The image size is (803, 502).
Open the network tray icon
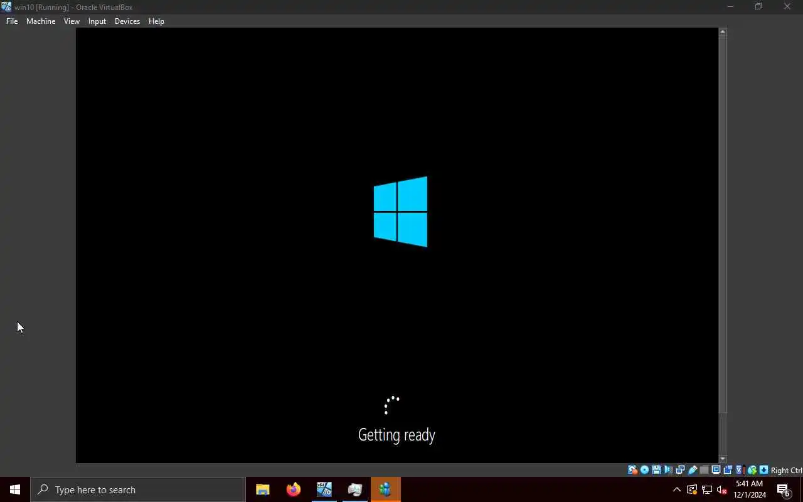(707, 489)
